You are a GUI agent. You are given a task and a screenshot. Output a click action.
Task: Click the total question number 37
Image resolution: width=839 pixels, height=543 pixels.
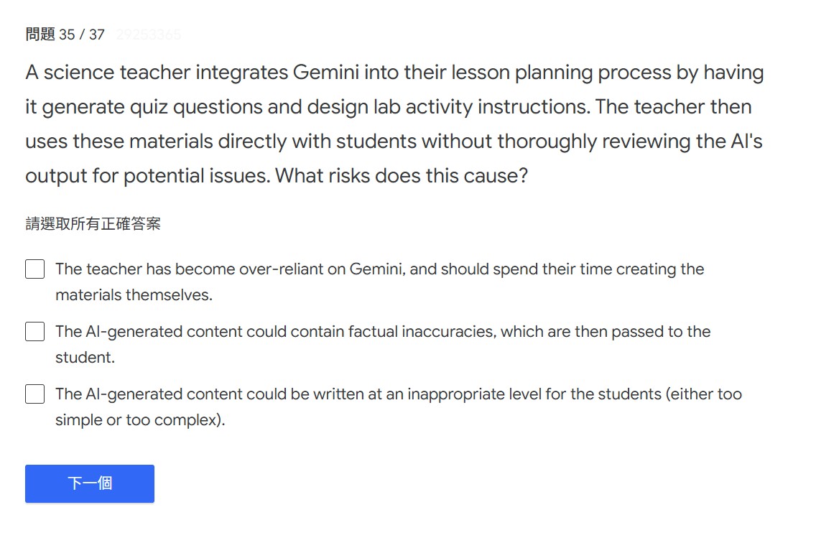click(97, 34)
